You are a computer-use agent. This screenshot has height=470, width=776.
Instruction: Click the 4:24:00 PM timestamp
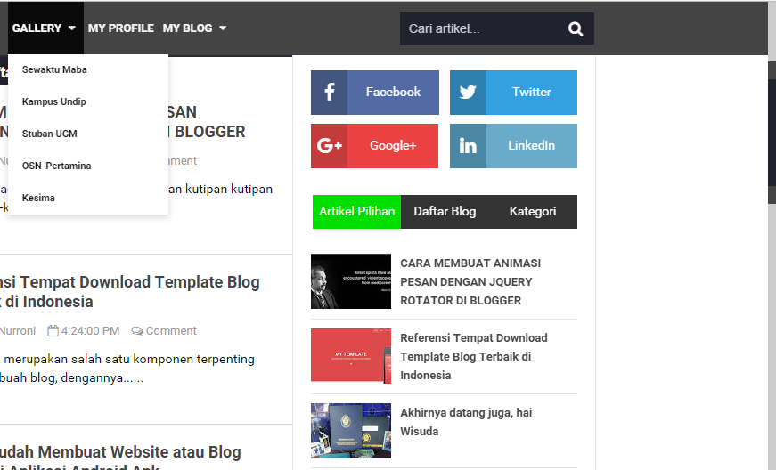(90, 330)
